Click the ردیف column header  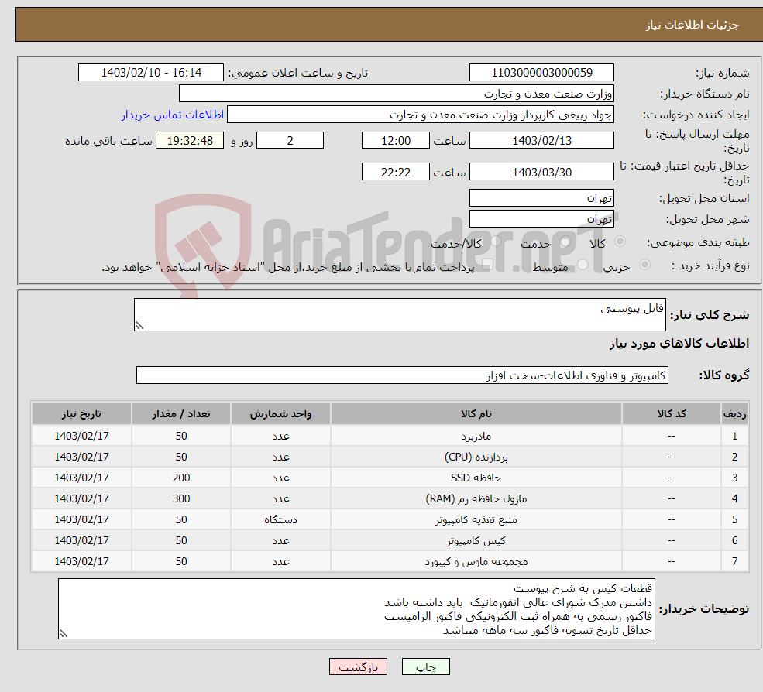[x=735, y=413]
